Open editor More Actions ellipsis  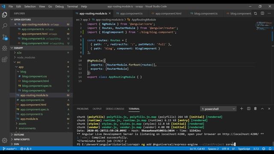tap(269, 13)
